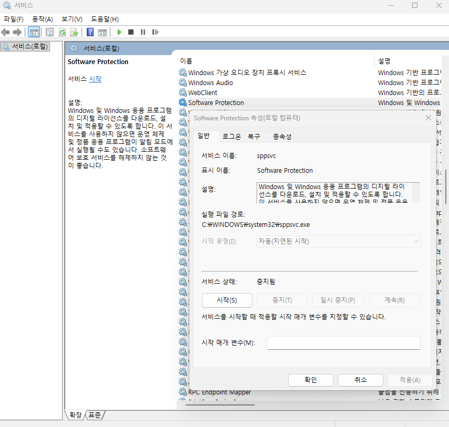
Task: Toggle the action pane toolbar icon
Action: [x=102, y=33]
